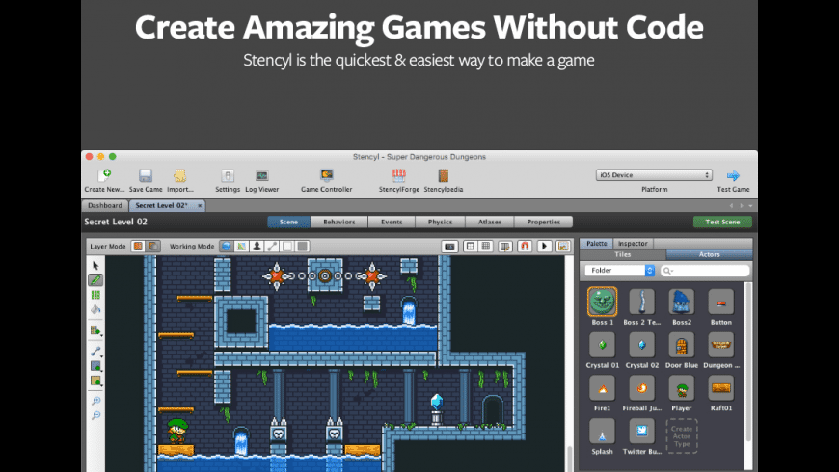The height and width of the screenshot is (472, 839).
Task: Open the Stencylpedia book icon
Action: (443, 175)
